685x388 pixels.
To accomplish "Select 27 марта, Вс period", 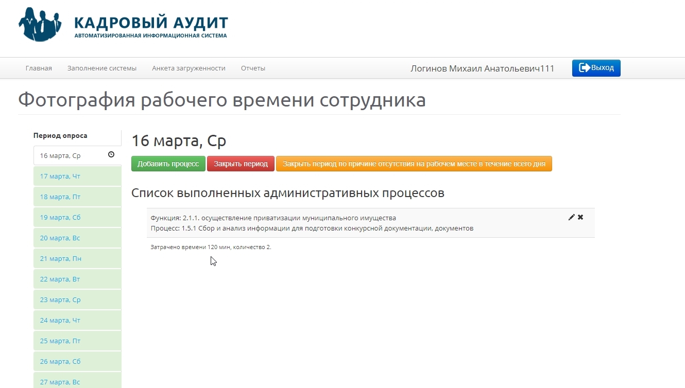I will click(x=77, y=381).
